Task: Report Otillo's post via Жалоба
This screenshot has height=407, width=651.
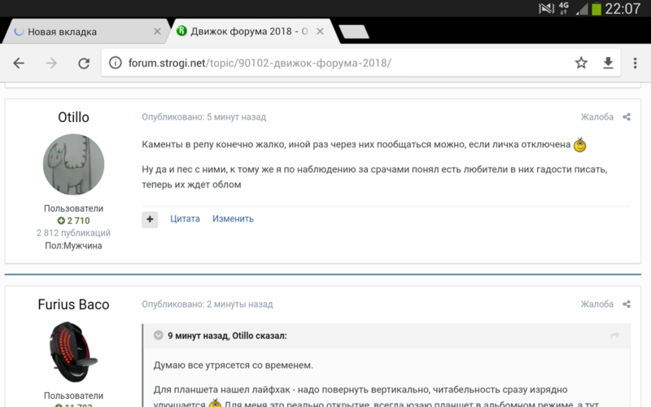Action: [597, 117]
